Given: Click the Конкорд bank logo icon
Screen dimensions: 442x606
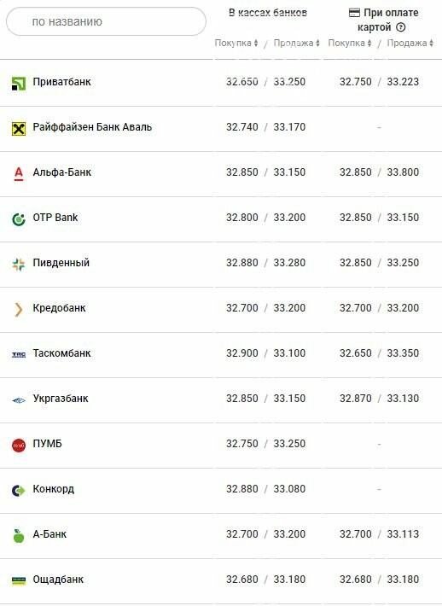Looking at the screenshot, I should point(19,491).
